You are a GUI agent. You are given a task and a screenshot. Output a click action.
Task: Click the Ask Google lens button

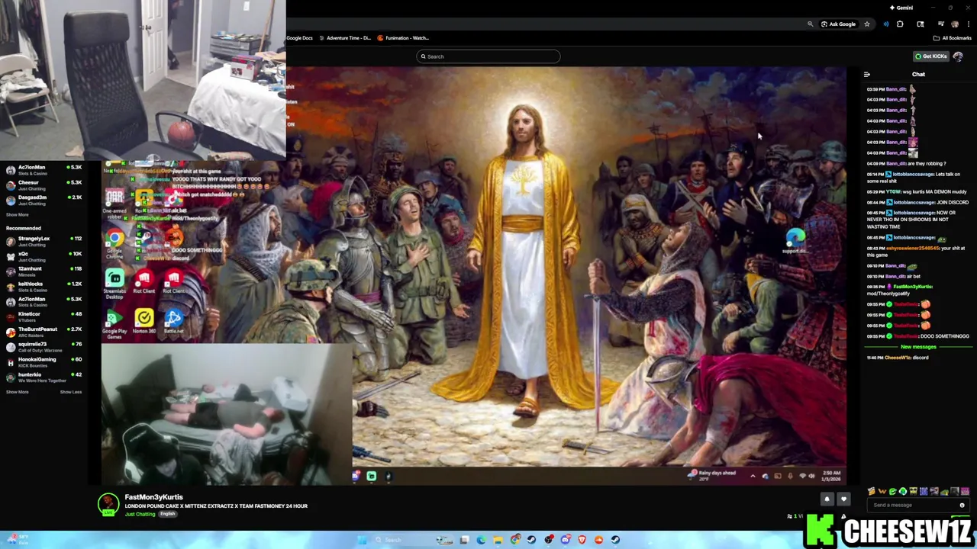click(838, 24)
